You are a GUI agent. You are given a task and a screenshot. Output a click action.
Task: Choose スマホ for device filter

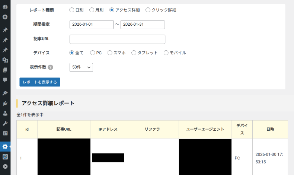coord(110,53)
